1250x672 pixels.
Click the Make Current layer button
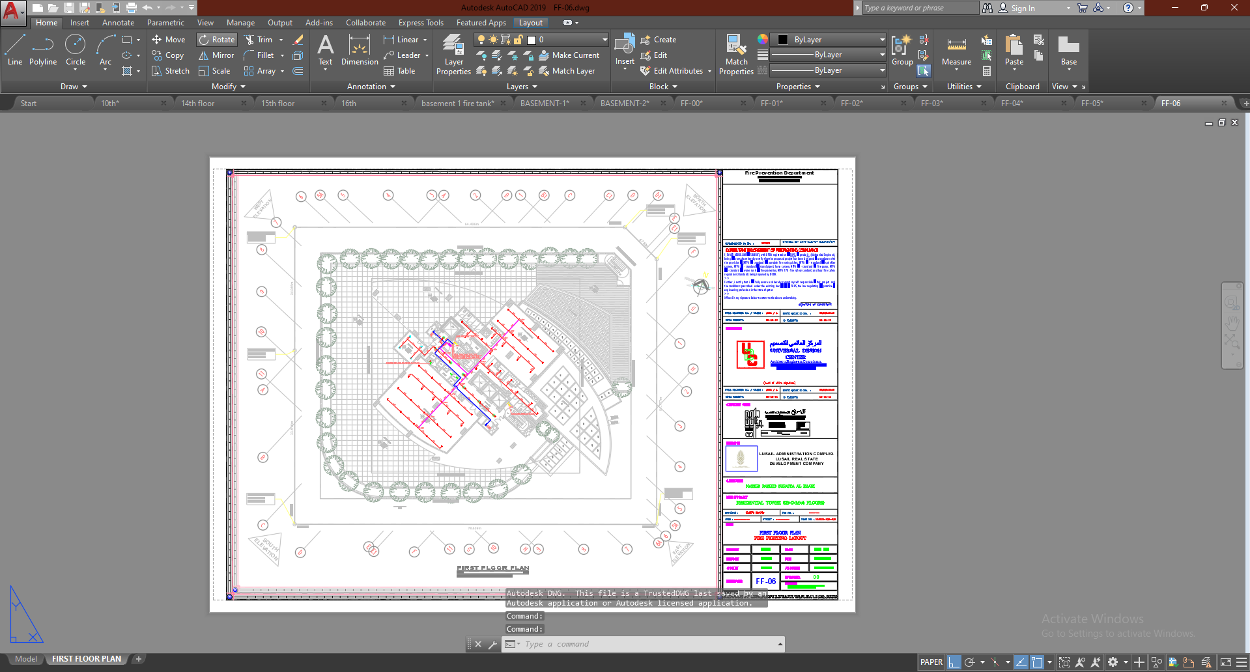click(x=569, y=55)
